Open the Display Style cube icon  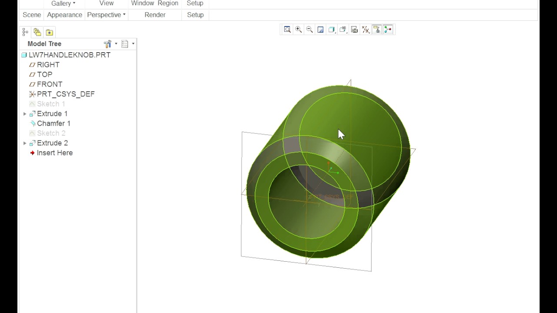(332, 30)
